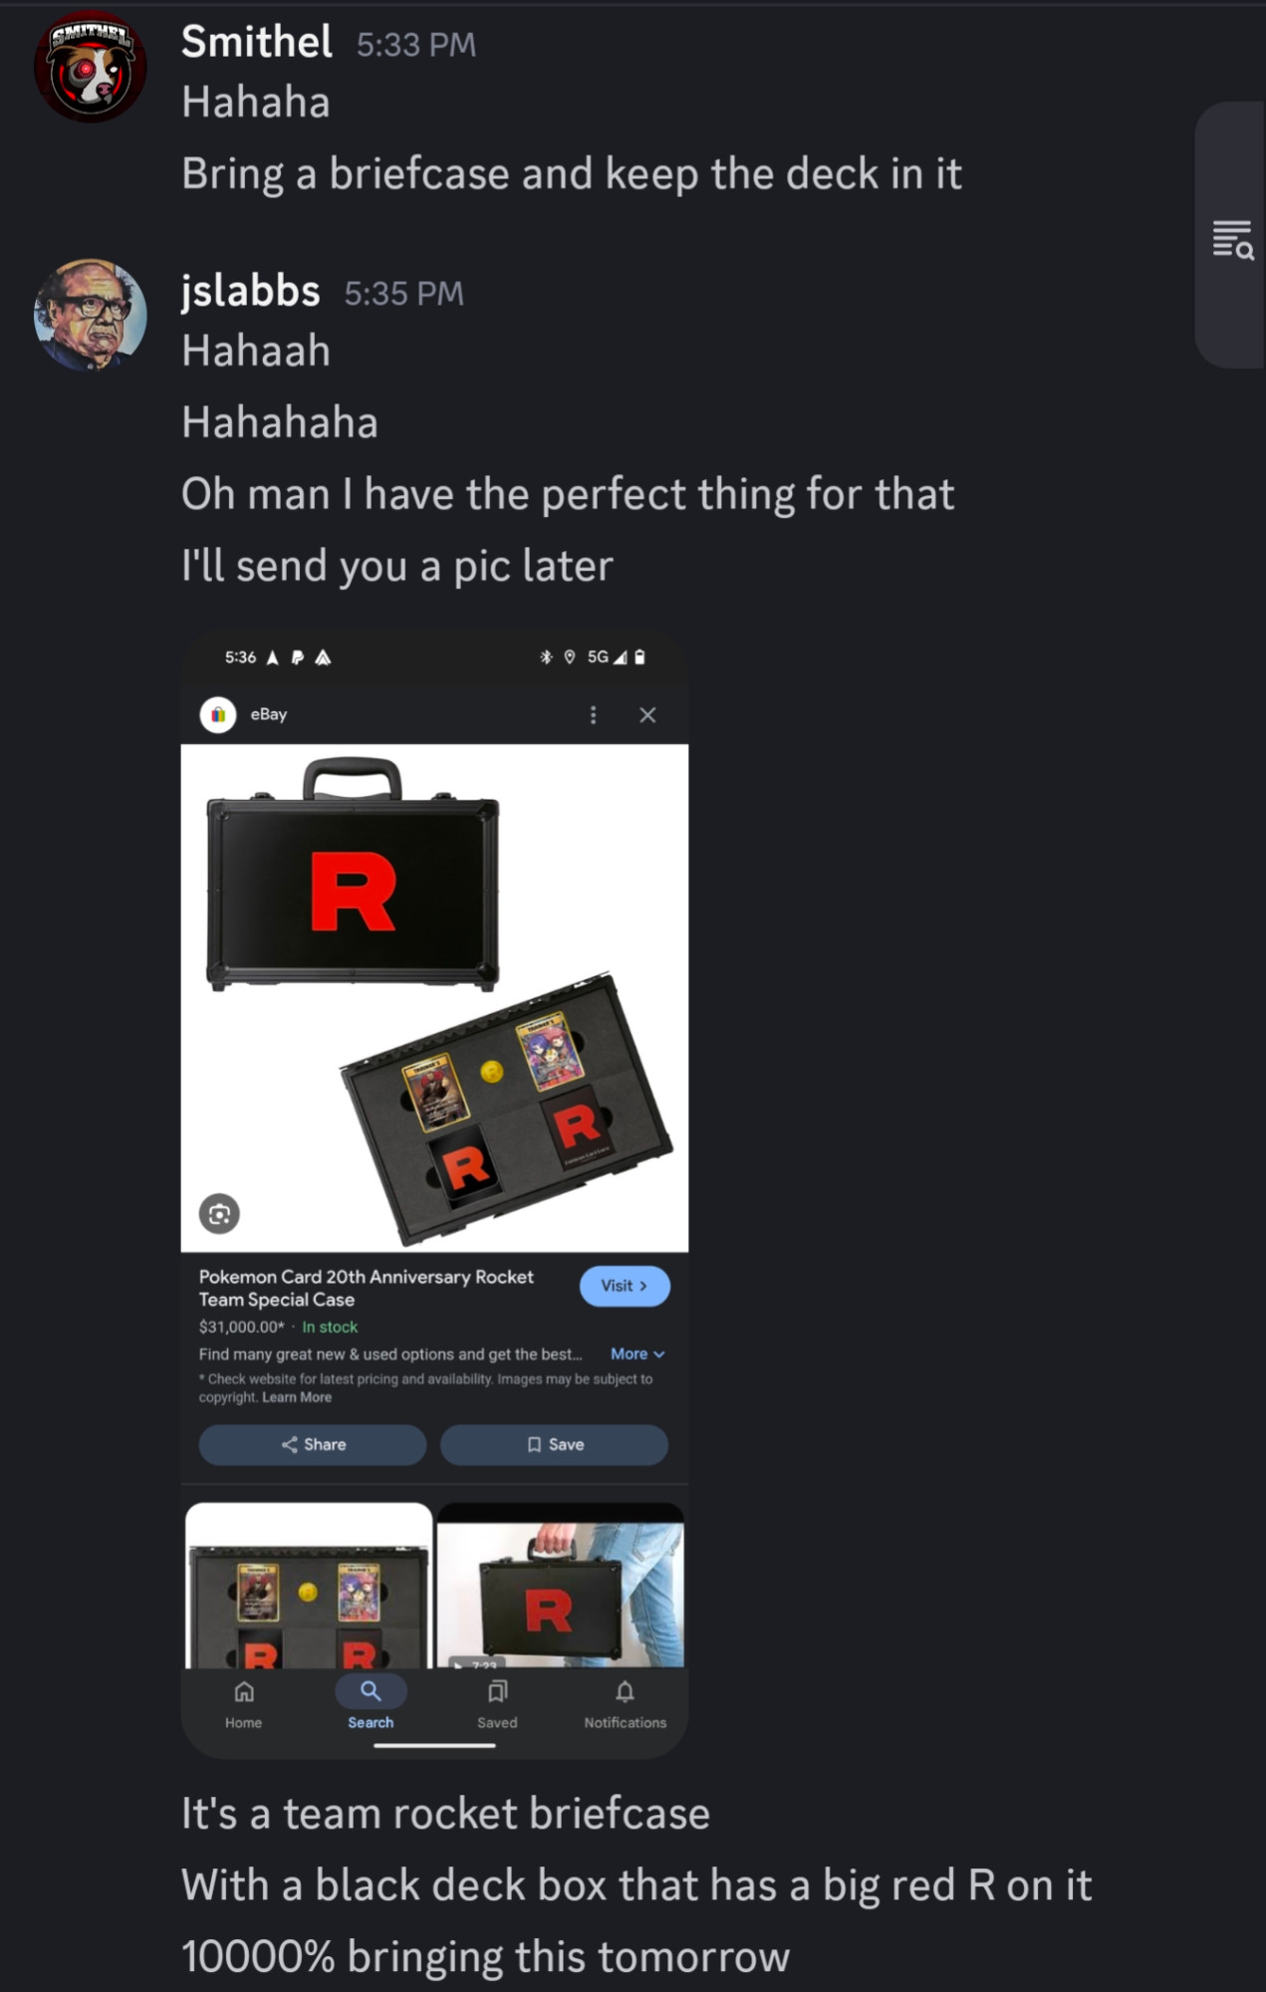Click the thread search icon on right edge
Image resolution: width=1266 pixels, height=1992 pixels.
click(x=1232, y=240)
